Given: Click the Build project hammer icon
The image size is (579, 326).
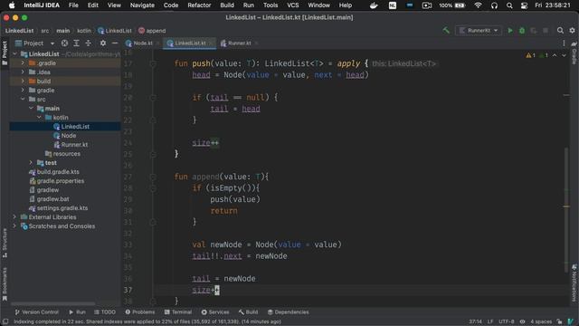Looking at the screenshot, I should coord(446,30).
